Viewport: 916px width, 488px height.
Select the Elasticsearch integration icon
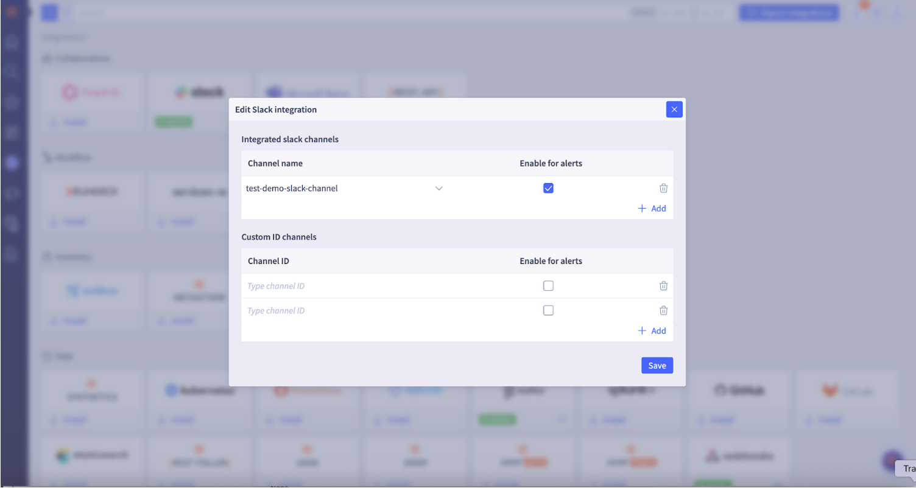[x=92, y=455]
